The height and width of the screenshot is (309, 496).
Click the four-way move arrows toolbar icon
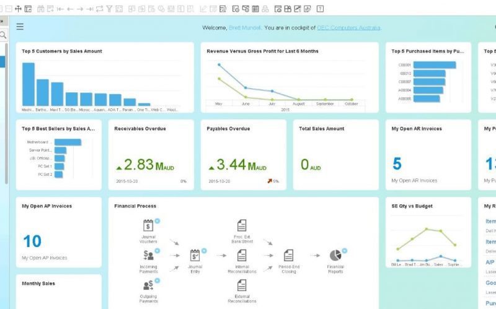click(18, 9)
